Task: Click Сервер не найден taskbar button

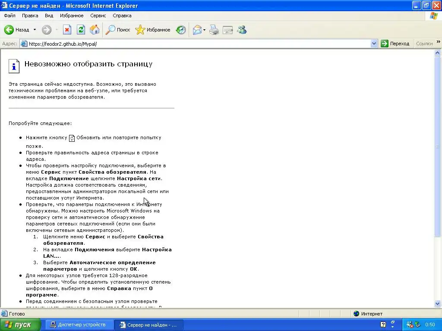Action: (149, 325)
